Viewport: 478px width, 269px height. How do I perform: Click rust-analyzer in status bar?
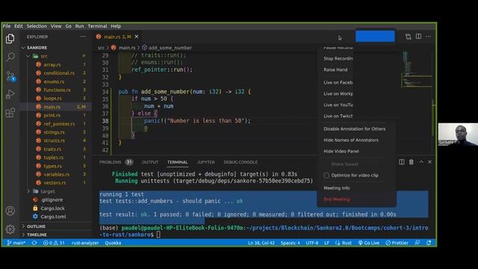click(85, 243)
